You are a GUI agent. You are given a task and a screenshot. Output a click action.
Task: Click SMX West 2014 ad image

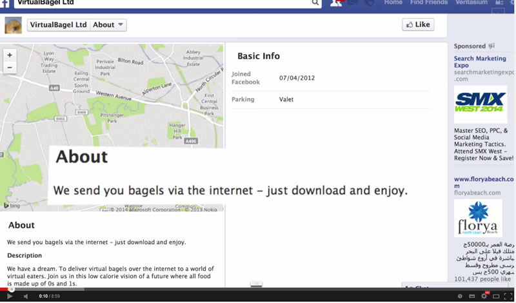[x=481, y=104]
